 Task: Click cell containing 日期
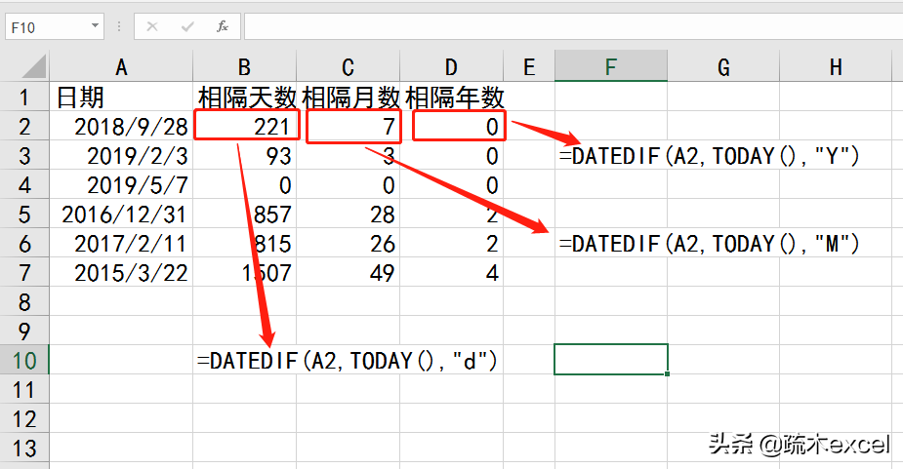pos(121,97)
